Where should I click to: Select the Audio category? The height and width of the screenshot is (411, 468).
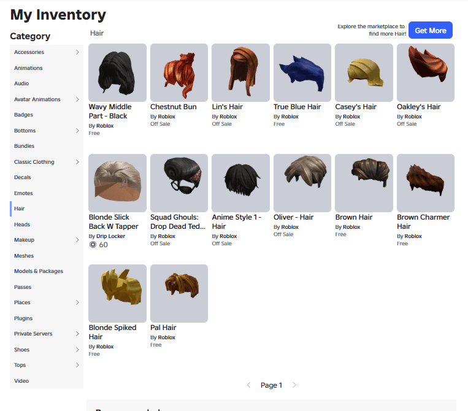47,83
